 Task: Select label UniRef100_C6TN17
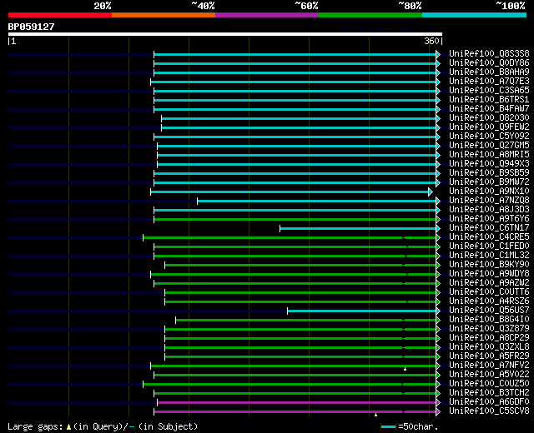coord(489,227)
